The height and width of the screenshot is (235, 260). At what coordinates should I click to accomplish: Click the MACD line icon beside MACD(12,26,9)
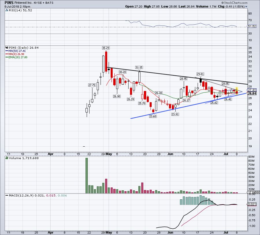(x=6, y=195)
